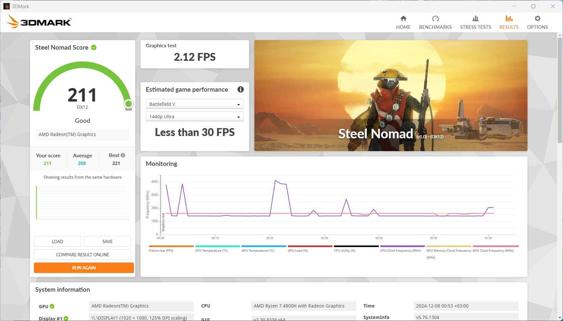Click Compare Result Online button
Screen dimensions: 563x321
click(x=83, y=255)
